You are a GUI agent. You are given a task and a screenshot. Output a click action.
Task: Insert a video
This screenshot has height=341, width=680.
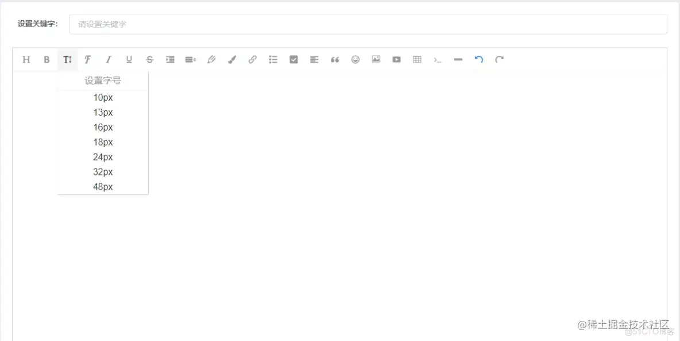coord(396,59)
